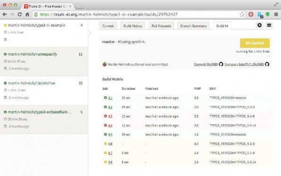The height and width of the screenshot is (176, 281).
Task: Go back with the browser back arrow
Action: 5,14
